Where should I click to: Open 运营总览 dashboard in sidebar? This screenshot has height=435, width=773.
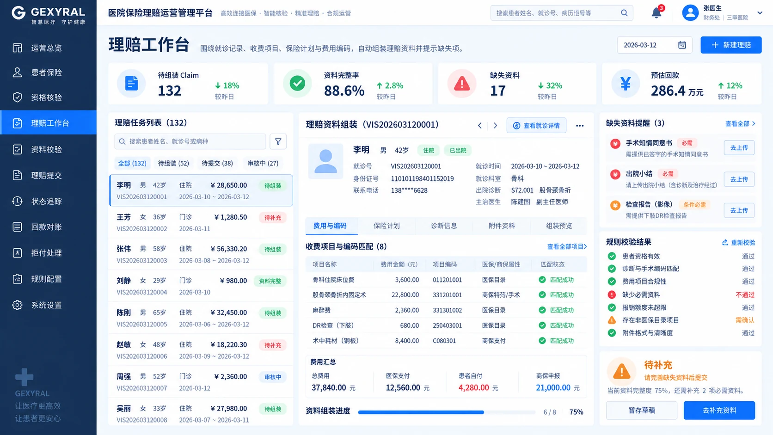pyautogui.click(x=48, y=48)
